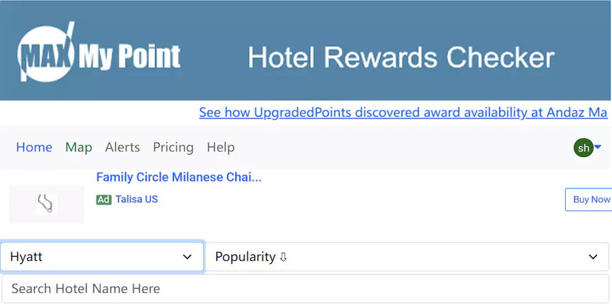This screenshot has height=306, width=612.
Task: Click the Hotel Rewards Checker banner title
Action: pyautogui.click(x=401, y=58)
